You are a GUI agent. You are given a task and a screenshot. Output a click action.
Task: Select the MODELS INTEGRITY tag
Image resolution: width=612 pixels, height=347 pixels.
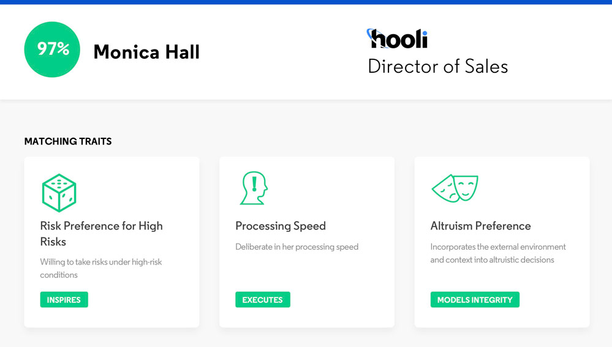[475, 299]
